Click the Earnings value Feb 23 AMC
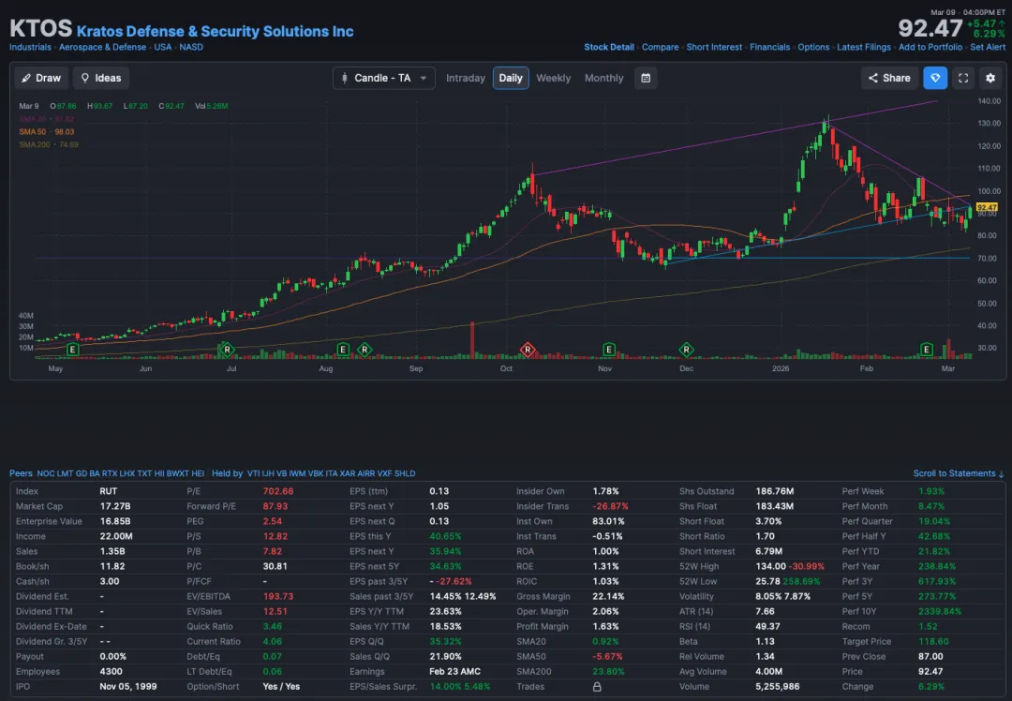Screen dimensions: 1012x701 [454, 671]
